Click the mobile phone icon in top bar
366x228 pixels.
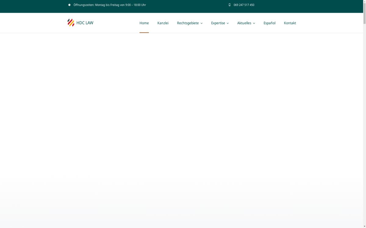(229, 5)
